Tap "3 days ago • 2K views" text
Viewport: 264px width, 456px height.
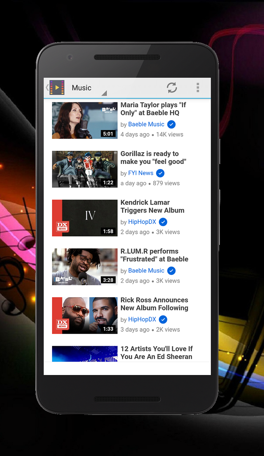tap(150, 329)
